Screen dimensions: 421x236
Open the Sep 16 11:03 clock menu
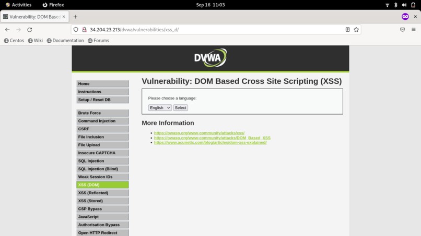pos(210,5)
